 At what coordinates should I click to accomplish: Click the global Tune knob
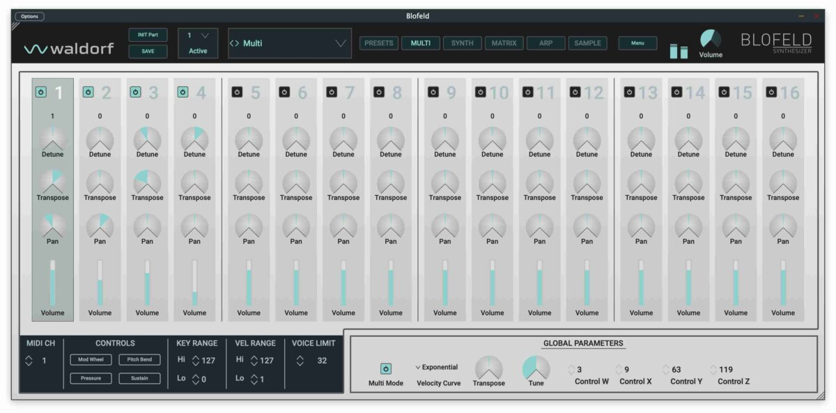[536, 367]
